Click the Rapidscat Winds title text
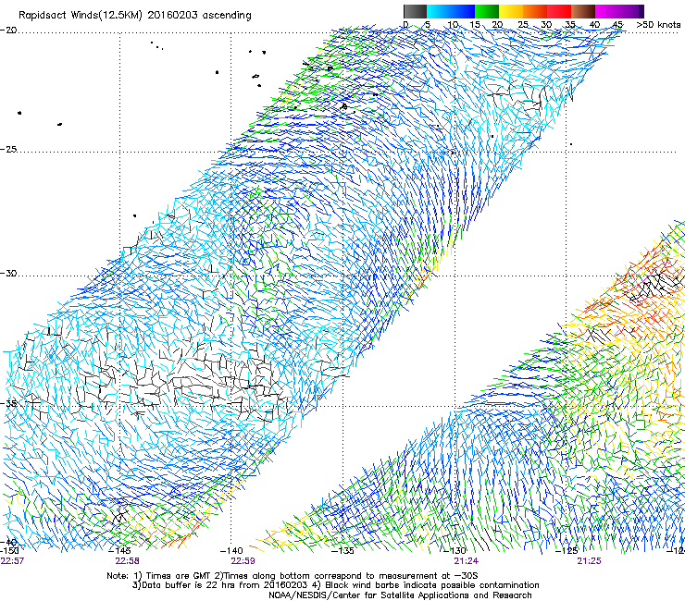The width and height of the screenshot is (685, 601). pos(134,16)
